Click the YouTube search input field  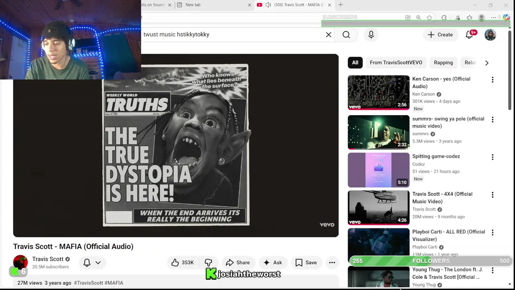tap(233, 35)
